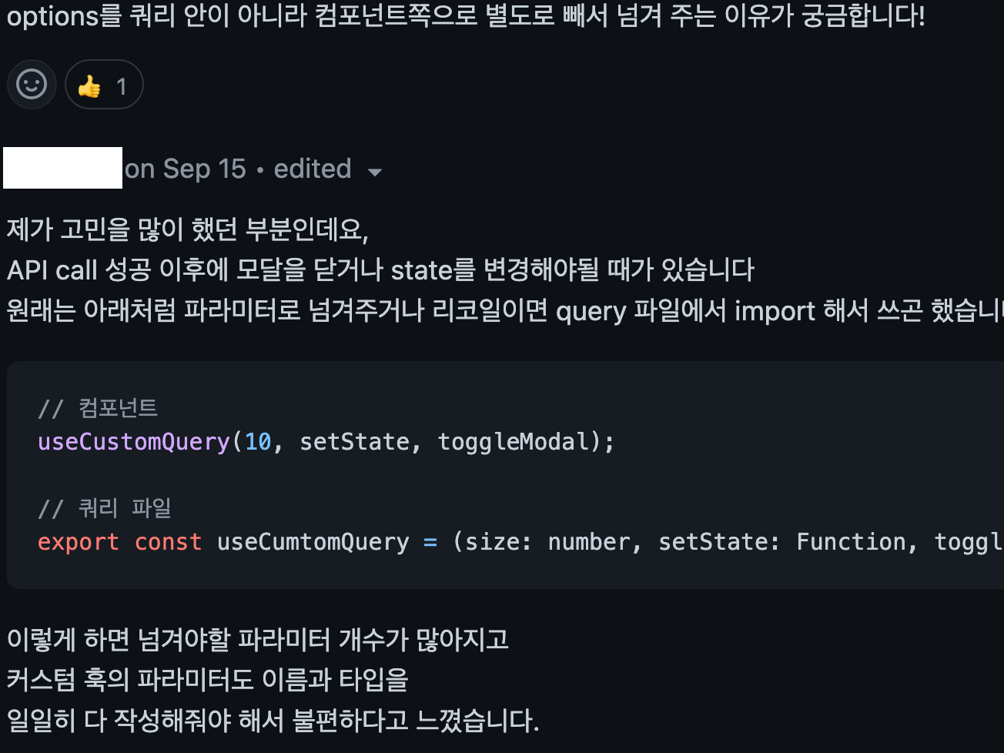Toggle the 👍 reaction on this comment

pyautogui.click(x=103, y=84)
